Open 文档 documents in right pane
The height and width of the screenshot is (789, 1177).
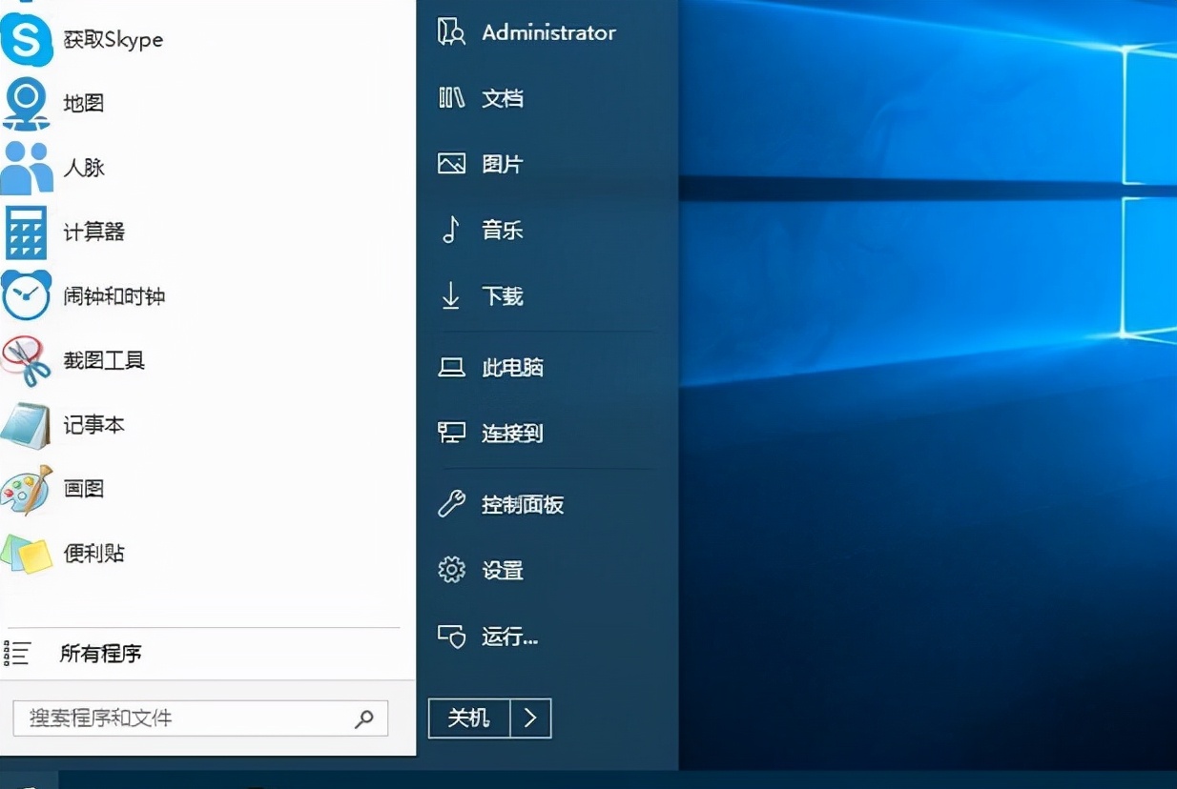(502, 98)
